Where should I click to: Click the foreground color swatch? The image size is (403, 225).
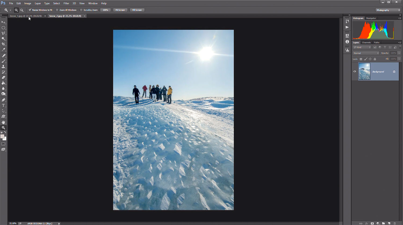pyautogui.click(x=2, y=136)
